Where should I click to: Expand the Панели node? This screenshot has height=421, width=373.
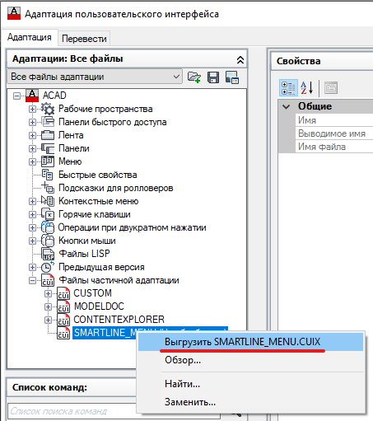(32, 148)
